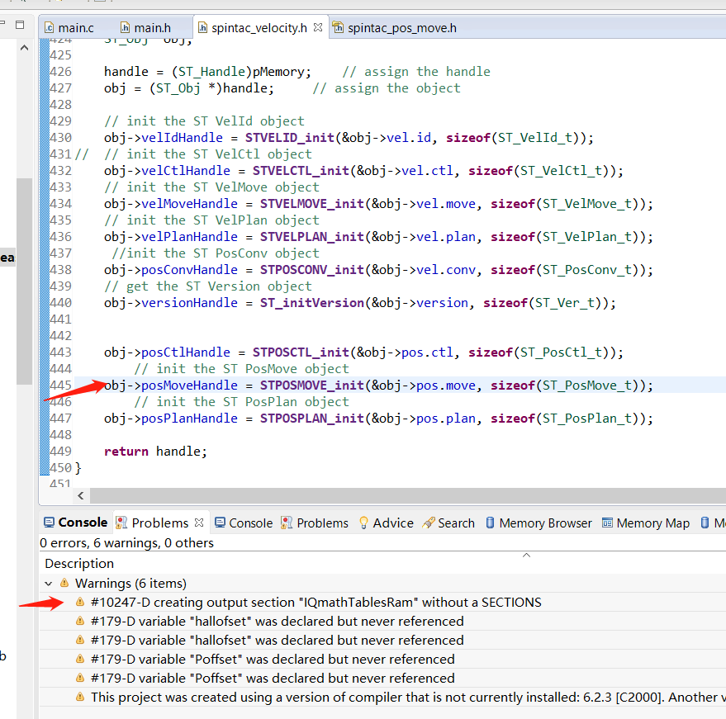Maximize the left side panel

(20, 25)
